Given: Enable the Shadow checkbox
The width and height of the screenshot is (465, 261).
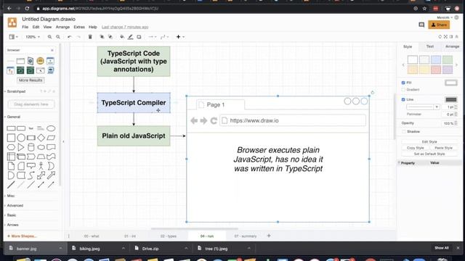Looking at the screenshot, I should (x=403, y=132).
